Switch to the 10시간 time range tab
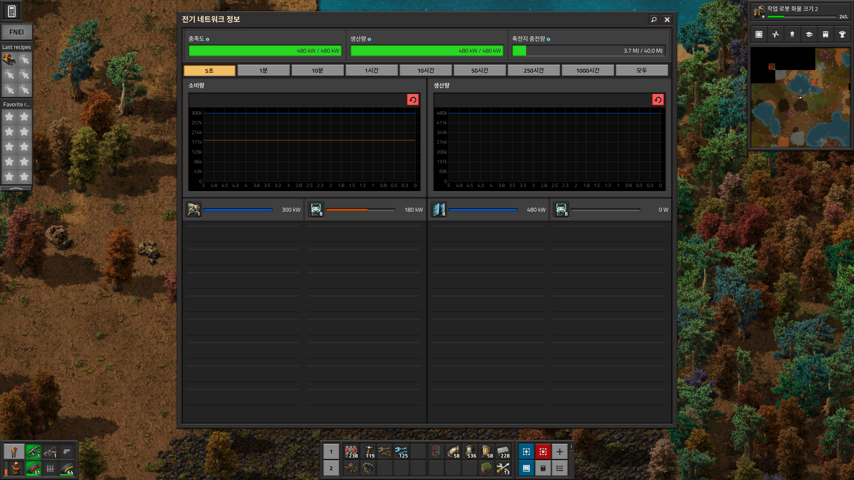Viewport: 854px width, 480px height. 426,70
